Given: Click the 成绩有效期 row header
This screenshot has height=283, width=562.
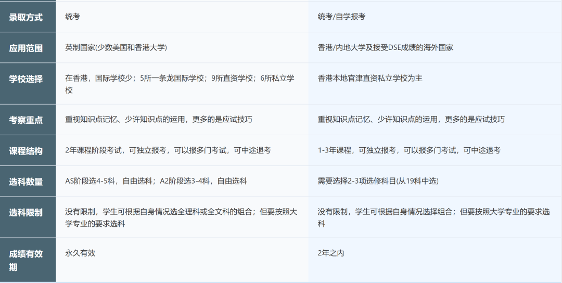Looking at the screenshot, I should [28, 260].
